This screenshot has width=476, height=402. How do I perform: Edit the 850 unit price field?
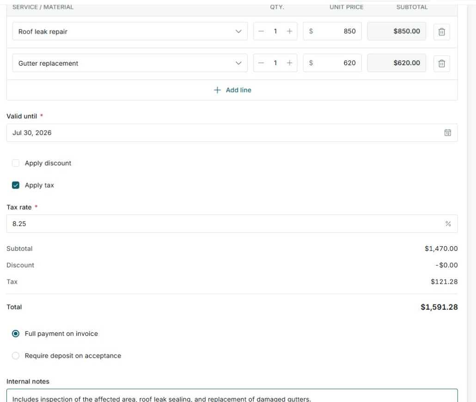[x=332, y=31]
